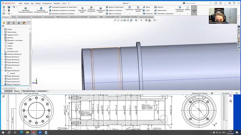Select Swept Boss/Base tool
This screenshot has height=135, width=241.
pos(63,7)
